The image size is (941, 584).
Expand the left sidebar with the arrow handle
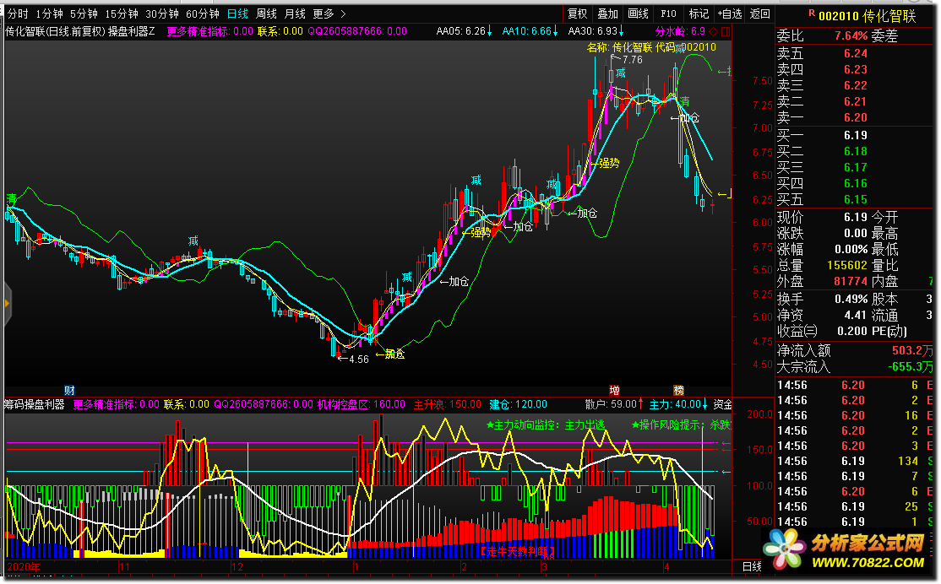click(7, 303)
